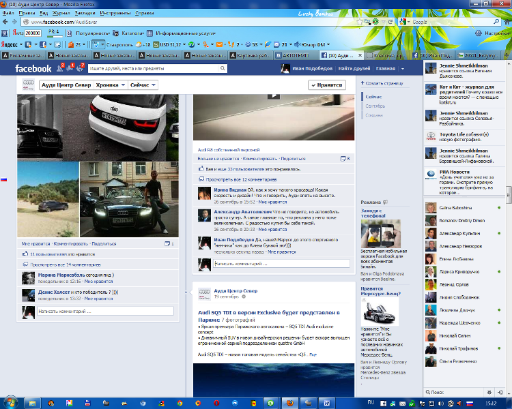Image resolution: width=512 pixels, height=409 pixels.
Task: Open Windows Start button
Action: click(10, 403)
